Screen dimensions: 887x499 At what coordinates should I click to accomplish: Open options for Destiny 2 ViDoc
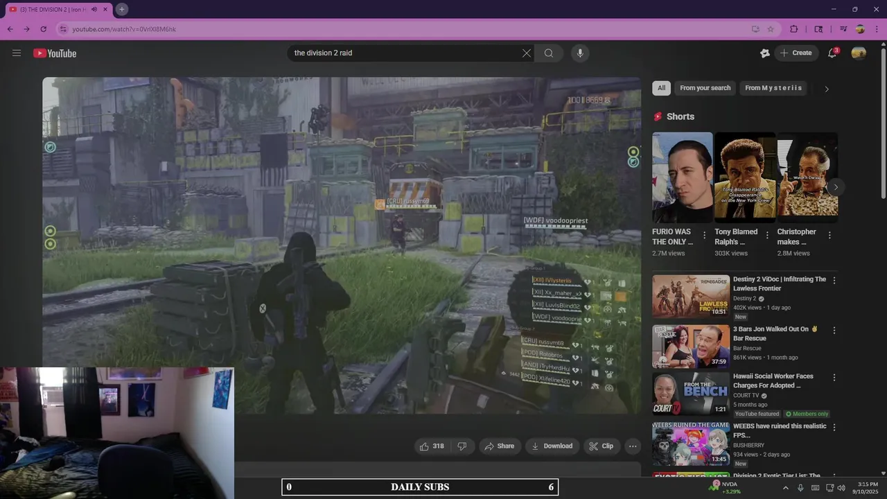tap(834, 281)
